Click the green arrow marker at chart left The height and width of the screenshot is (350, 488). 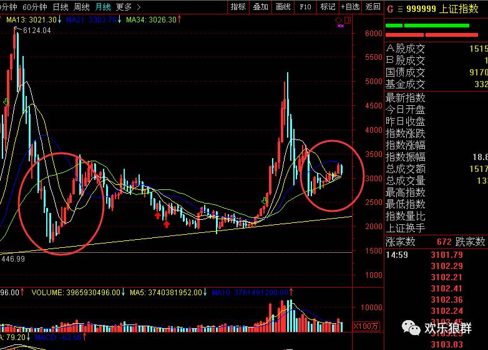pyautogui.click(x=6, y=102)
